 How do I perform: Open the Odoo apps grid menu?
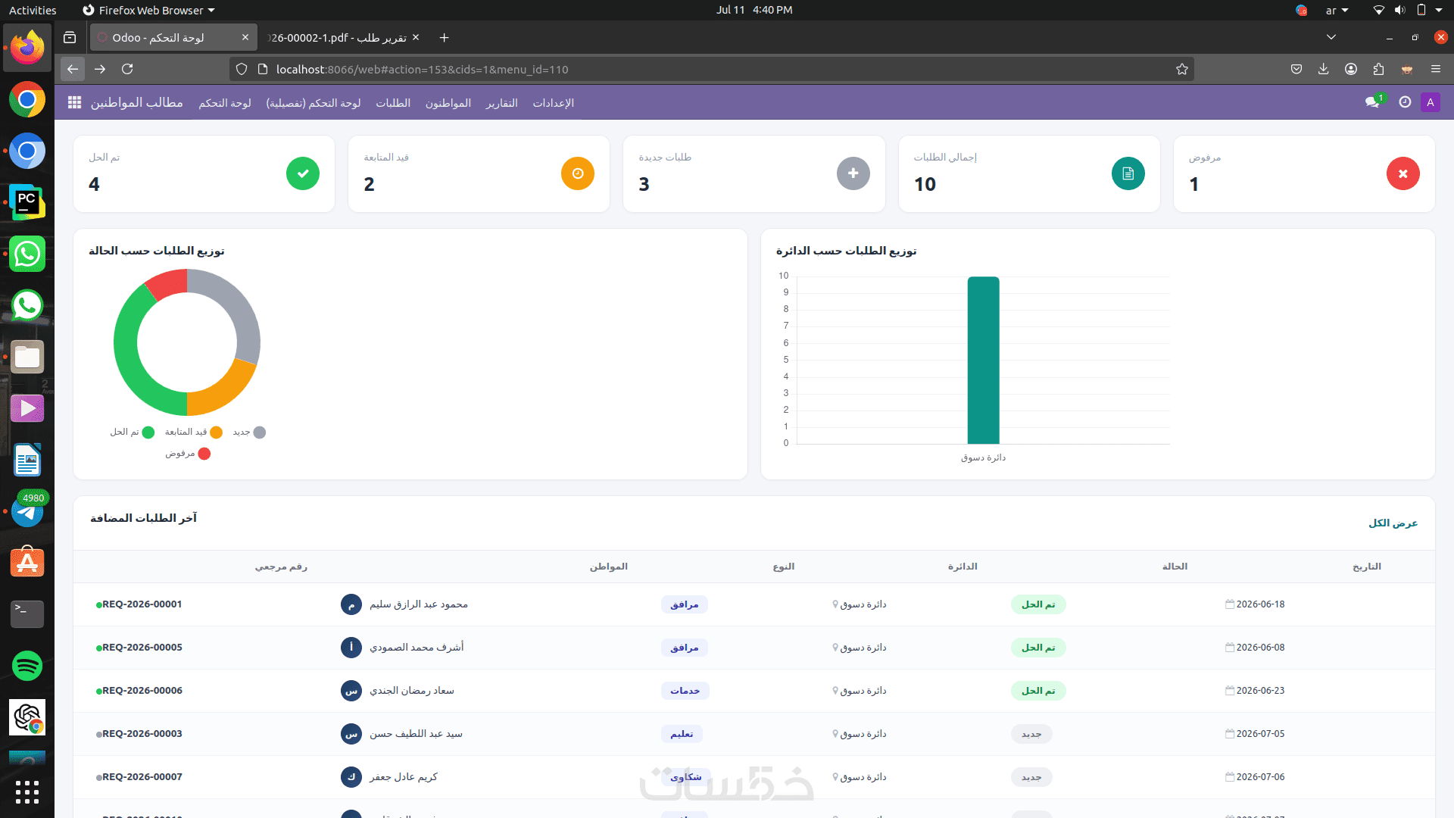coord(74,102)
